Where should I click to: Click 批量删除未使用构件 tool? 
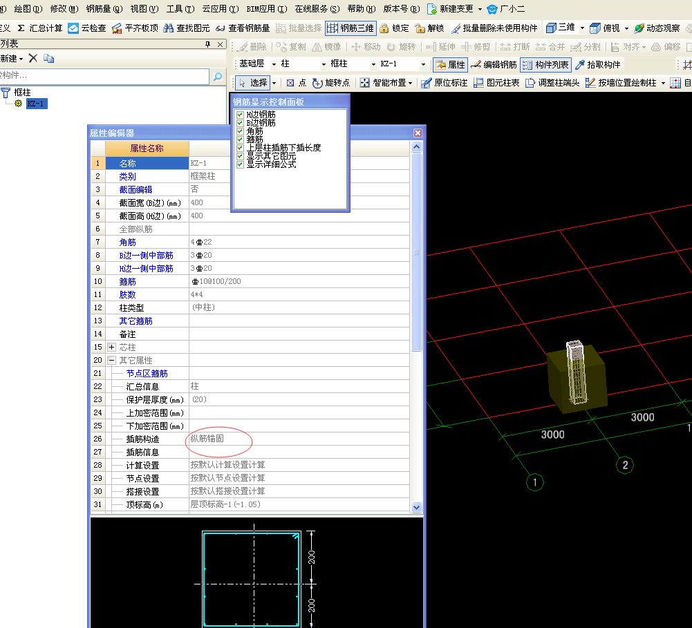[x=494, y=28]
